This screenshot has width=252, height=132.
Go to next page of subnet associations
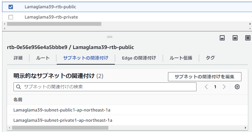click(224, 87)
